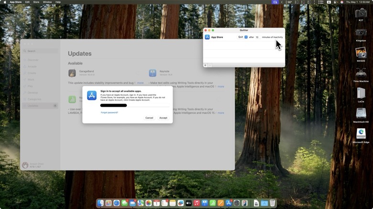Click the network speed KB/s menu bar item
Screen dimensions: 373x209
pos(321,2)
